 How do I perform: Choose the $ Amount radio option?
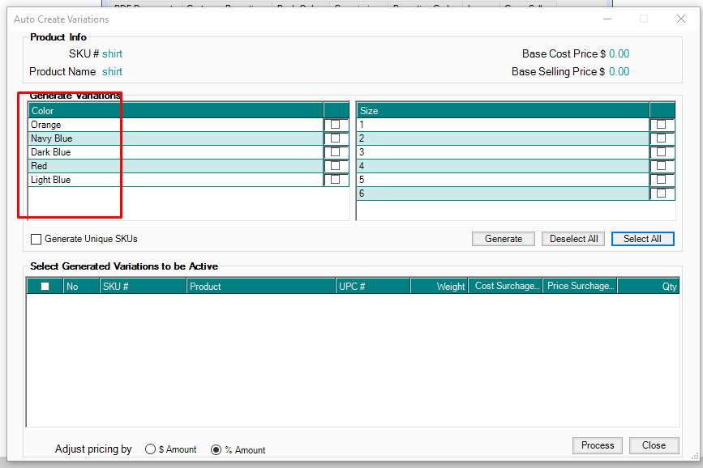pyautogui.click(x=150, y=449)
